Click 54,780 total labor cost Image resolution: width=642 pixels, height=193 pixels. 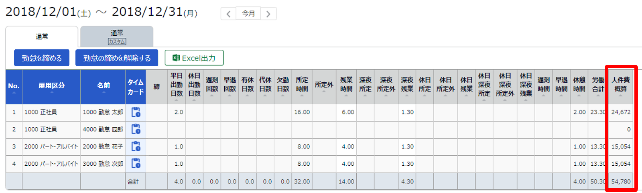(621, 181)
